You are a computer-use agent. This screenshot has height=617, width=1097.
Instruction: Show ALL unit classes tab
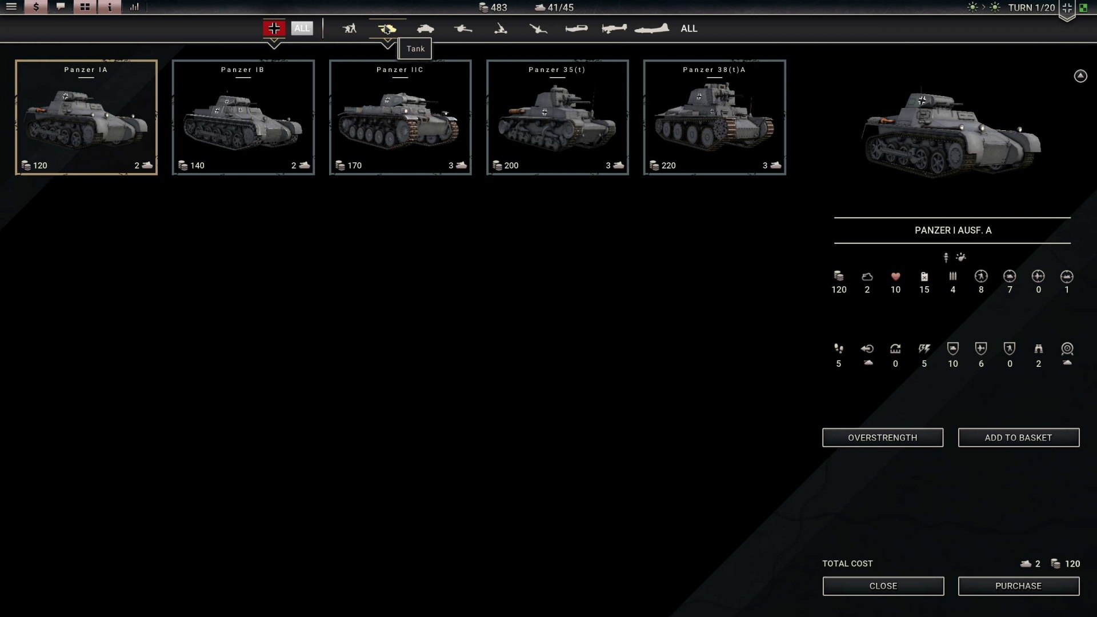[x=689, y=29]
